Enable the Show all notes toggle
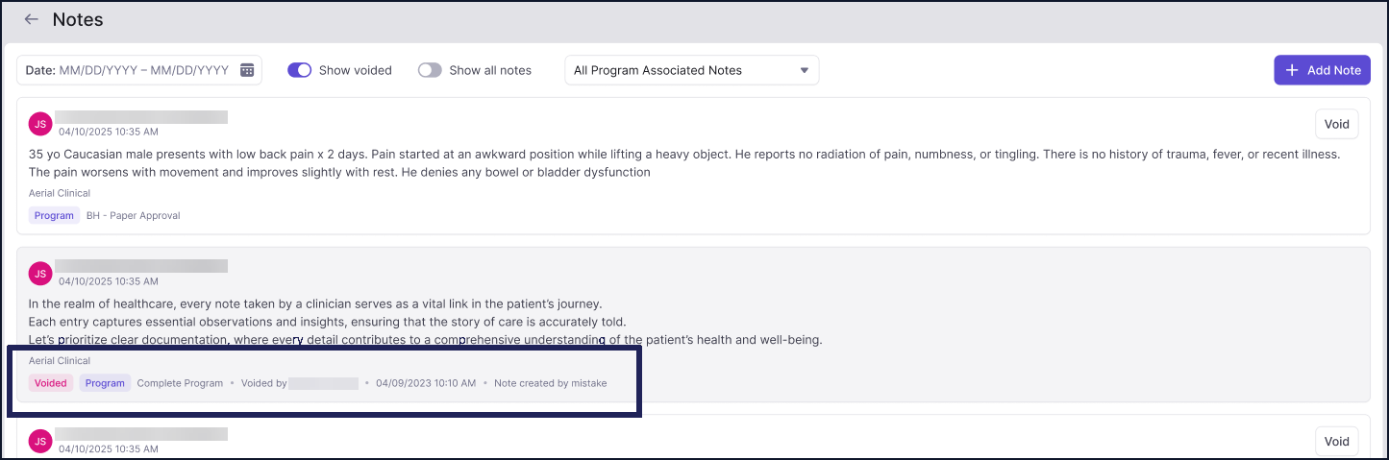The width and height of the screenshot is (1389, 460). 430,70
